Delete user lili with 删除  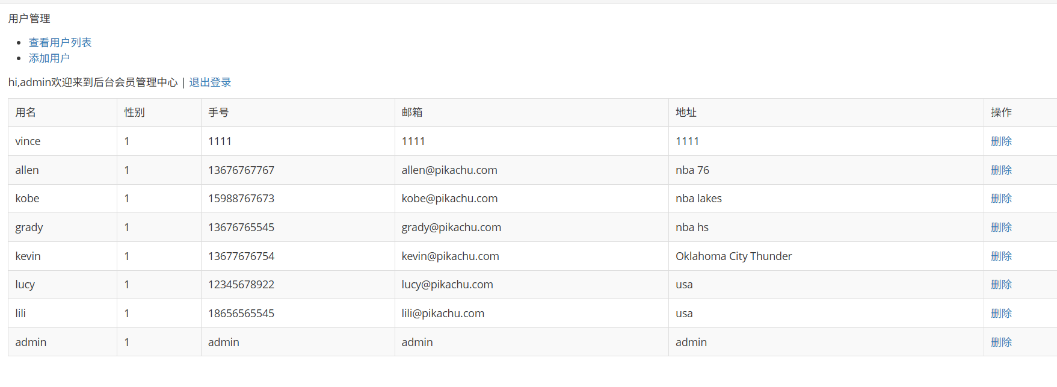click(x=1001, y=314)
